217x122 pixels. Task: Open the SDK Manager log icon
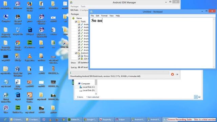(177, 74)
